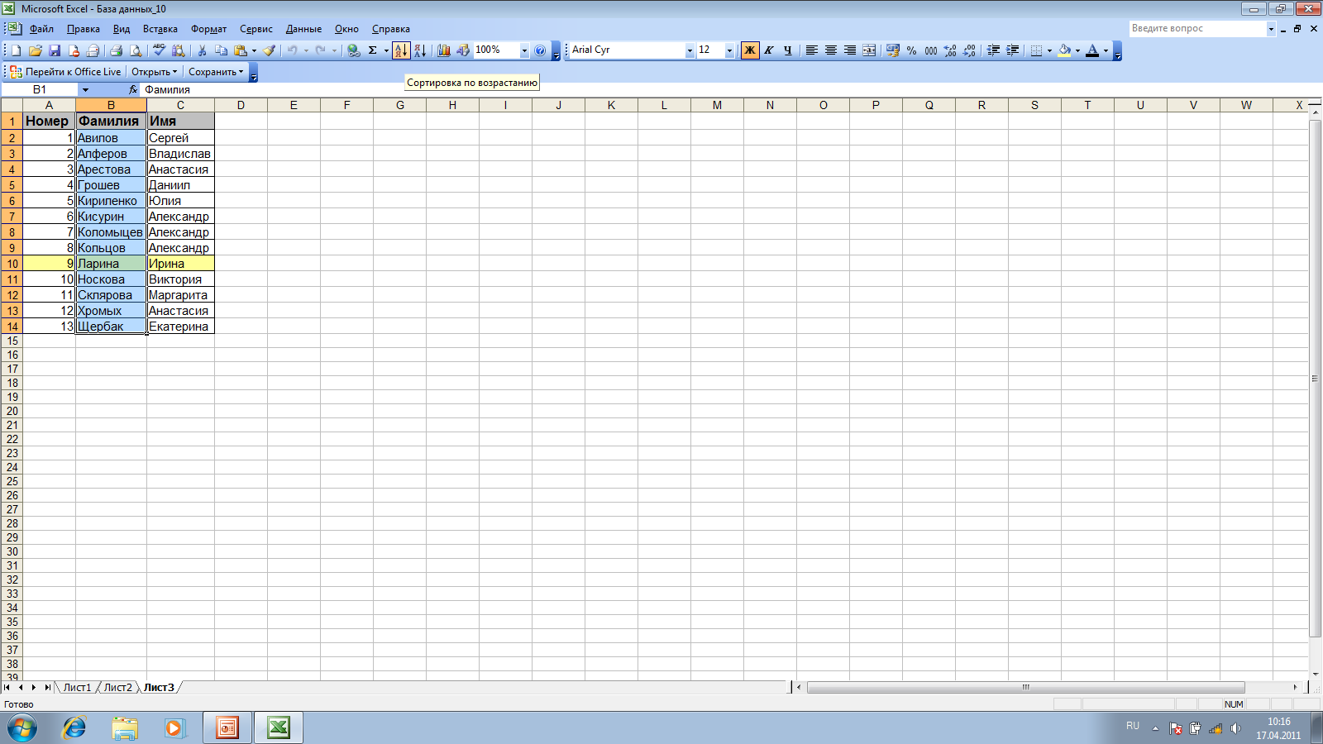1323x744 pixels.
Task: Click the Sort Descending toolbar icon
Action: pyautogui.click(x=420, y=50)
